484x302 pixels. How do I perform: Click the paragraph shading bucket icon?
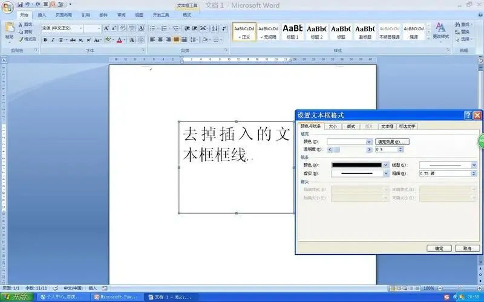(204, 40)
